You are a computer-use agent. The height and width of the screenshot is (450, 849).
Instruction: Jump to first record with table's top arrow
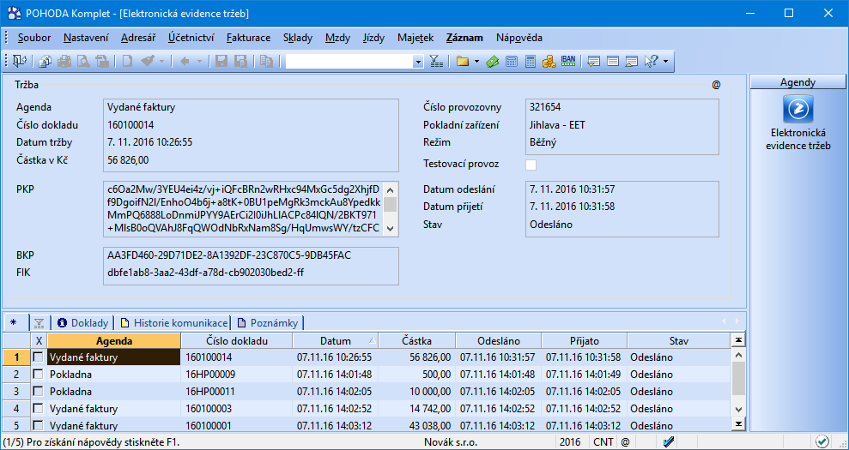coord(737,339)
